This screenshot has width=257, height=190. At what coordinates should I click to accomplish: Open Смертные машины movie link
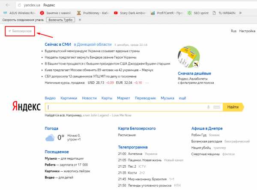(205, 154)
